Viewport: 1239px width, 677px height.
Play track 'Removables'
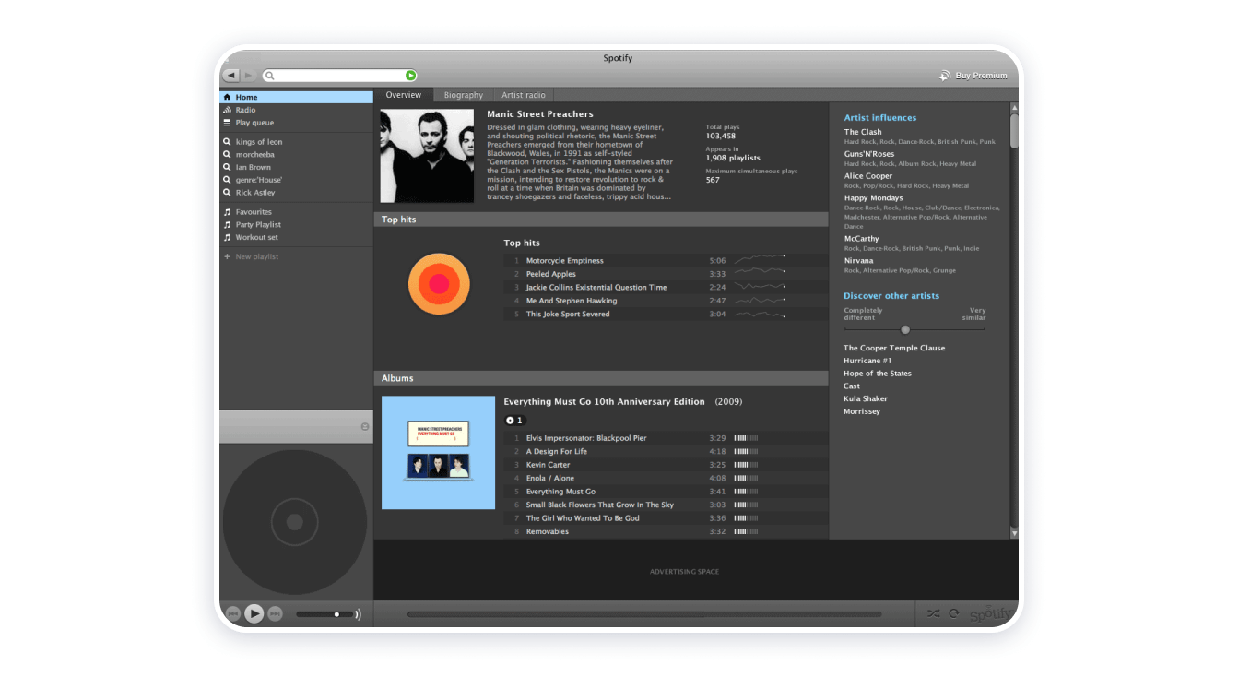pos(666,532)
